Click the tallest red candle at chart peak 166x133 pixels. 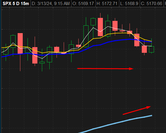pos(100,27)
